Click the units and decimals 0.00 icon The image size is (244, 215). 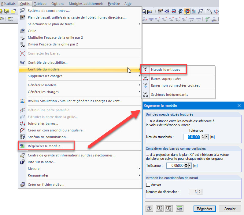(179, 208)
